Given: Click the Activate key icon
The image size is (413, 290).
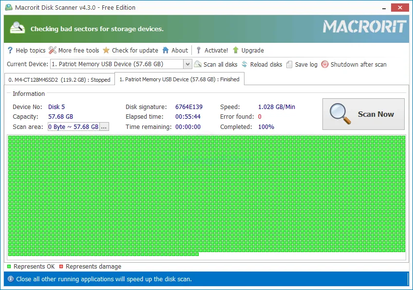Looking at the screenshot, I should (x=199, y=50).
